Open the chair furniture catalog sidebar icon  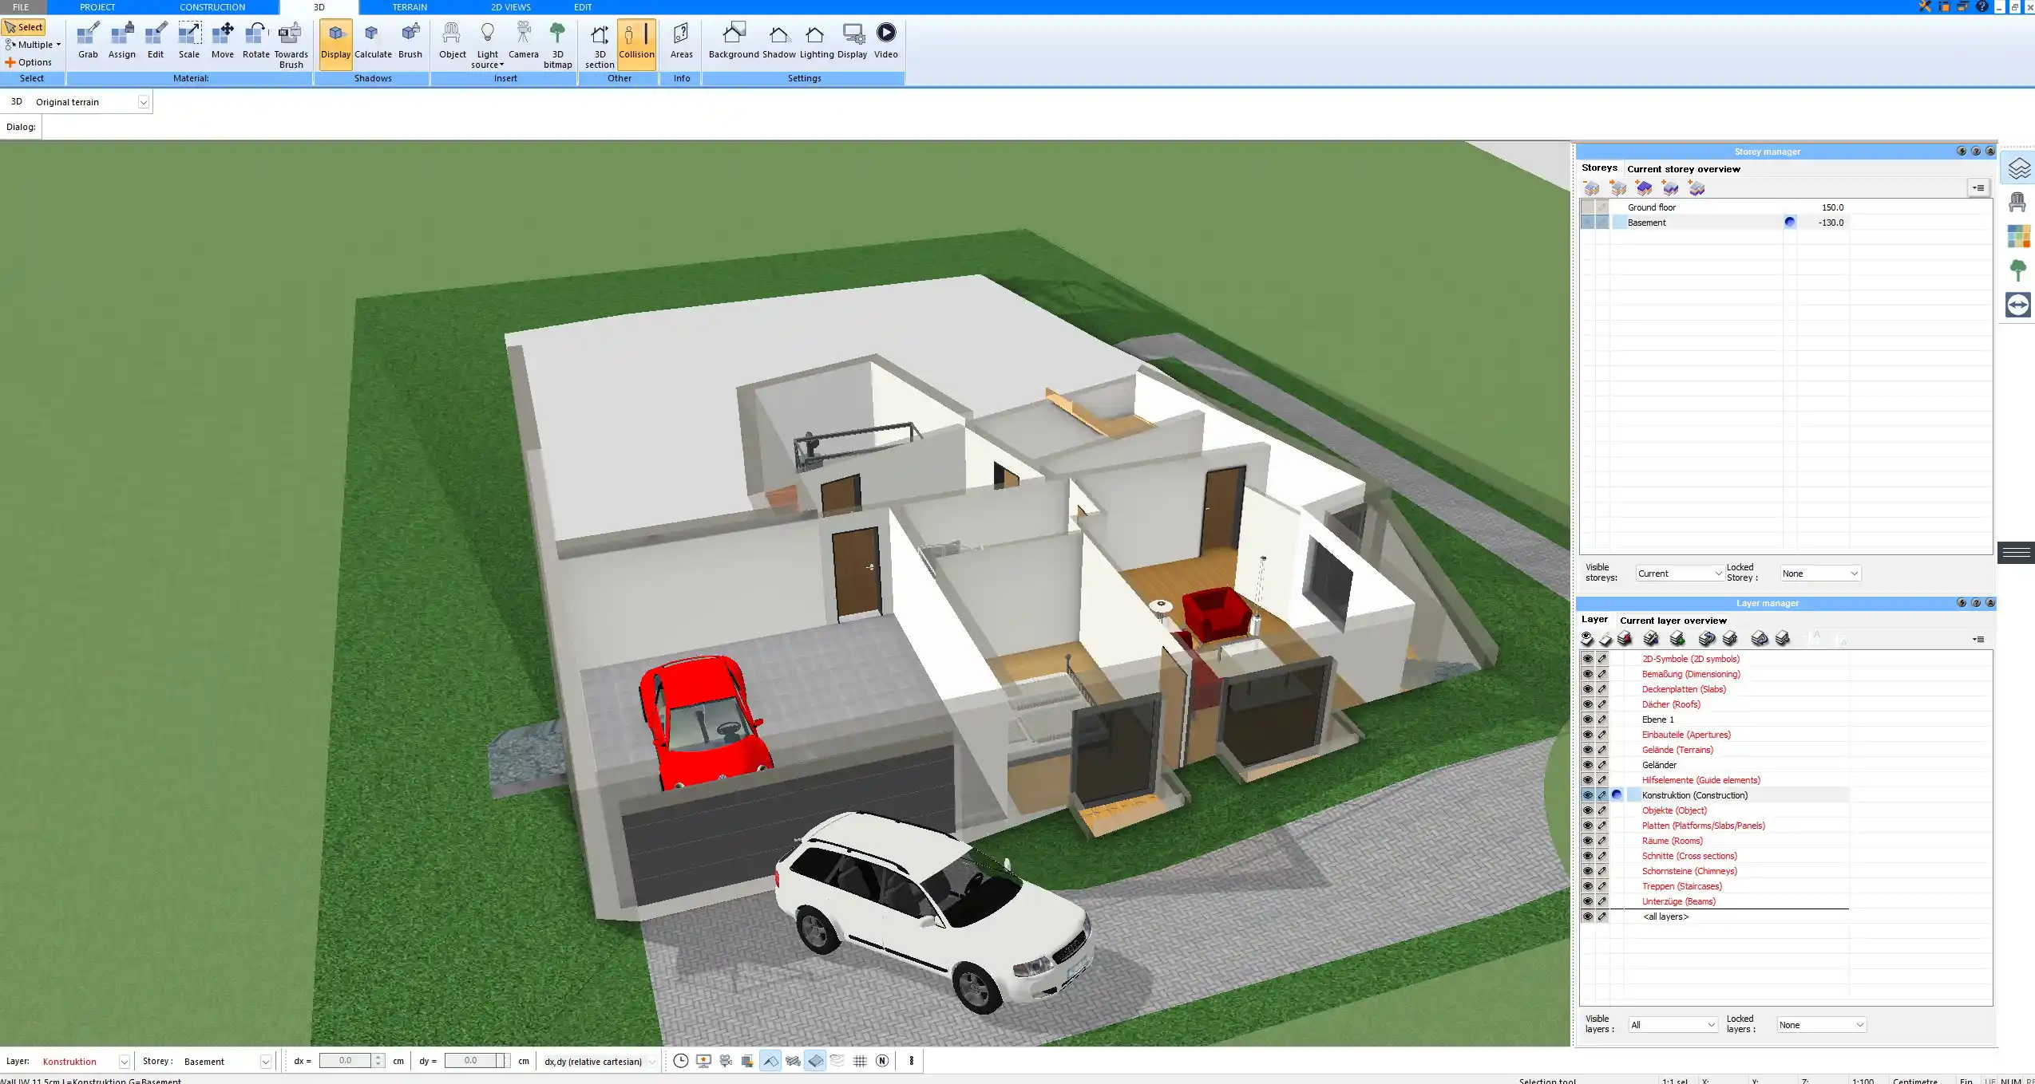pos(2018,202)
